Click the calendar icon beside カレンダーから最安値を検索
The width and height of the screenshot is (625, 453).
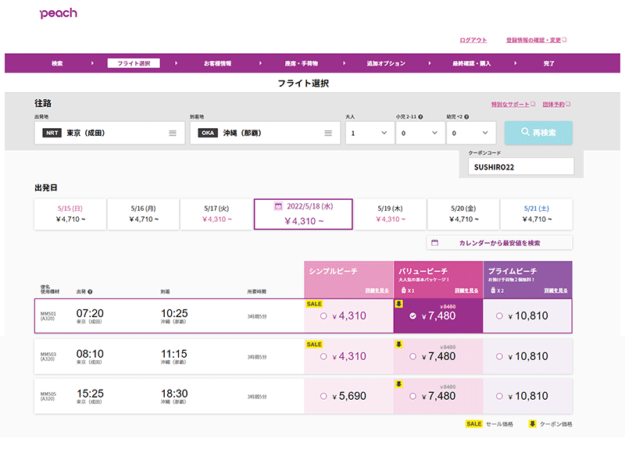pyautogui.click(x=435, y=243)
